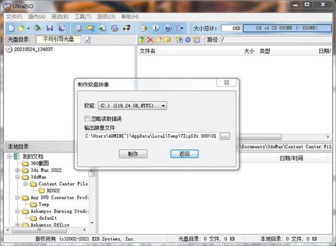Click the Save floppy disk icon
The image size is (336, 246).
pos(50,29)
